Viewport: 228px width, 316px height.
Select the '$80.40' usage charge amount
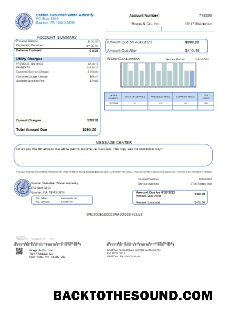pyautogui.click(x=94, y=76)
